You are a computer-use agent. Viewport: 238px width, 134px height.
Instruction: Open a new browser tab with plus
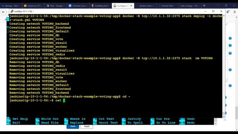point(204,6)
